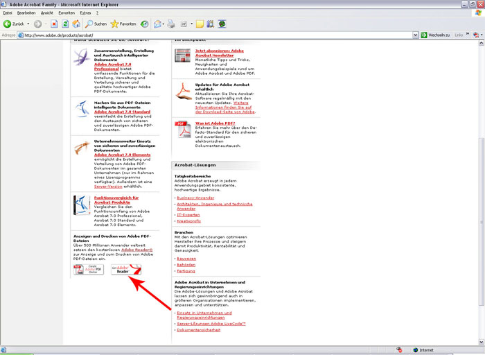Open the Dokumentensicherheit link

[199, 330]
